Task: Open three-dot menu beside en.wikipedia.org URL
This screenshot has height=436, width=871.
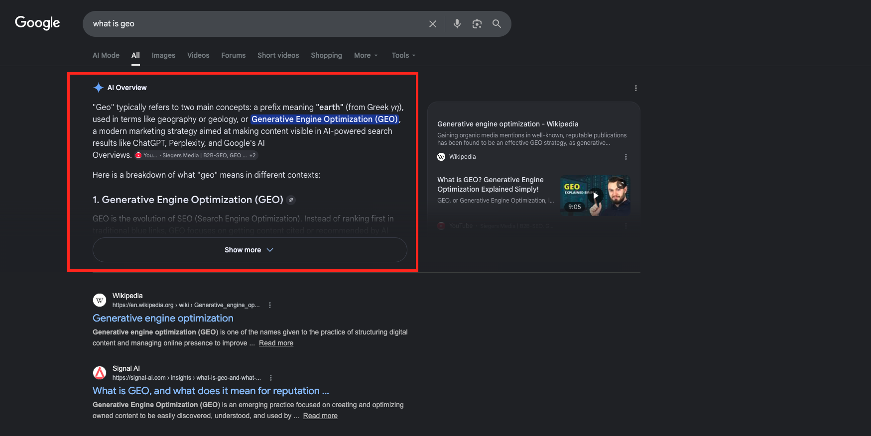Action: 270,305
